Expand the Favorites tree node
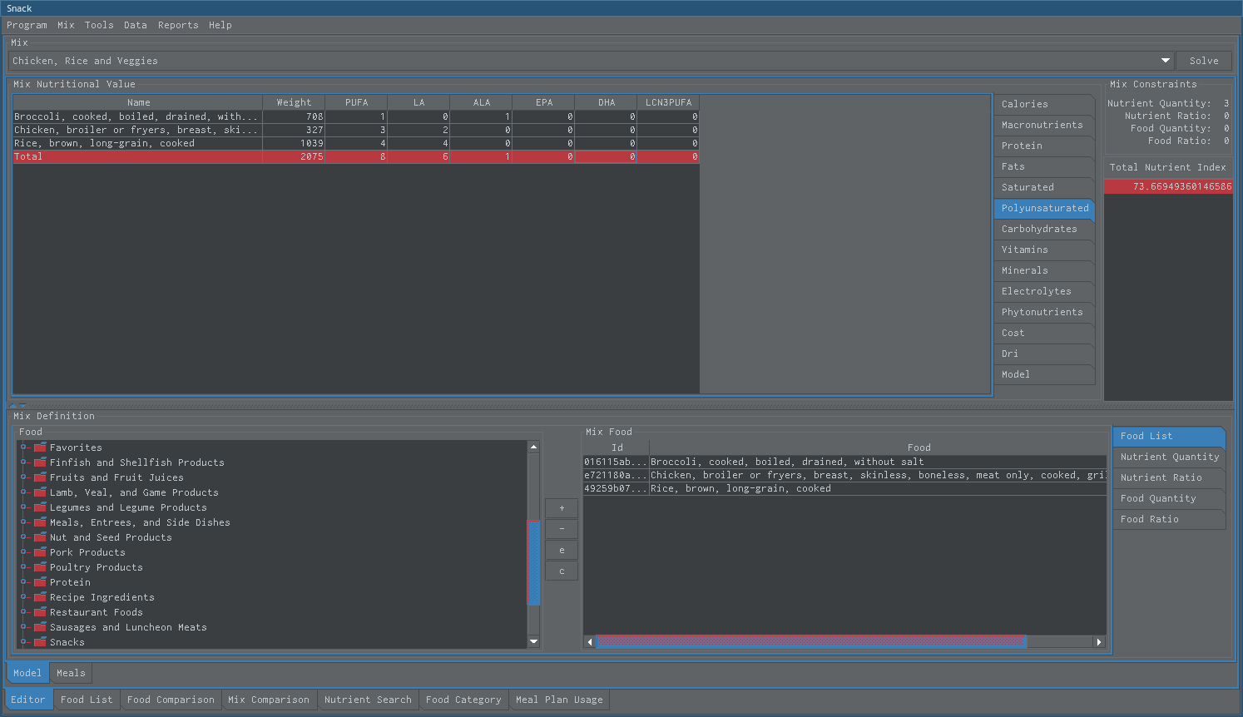 (24, 448)
